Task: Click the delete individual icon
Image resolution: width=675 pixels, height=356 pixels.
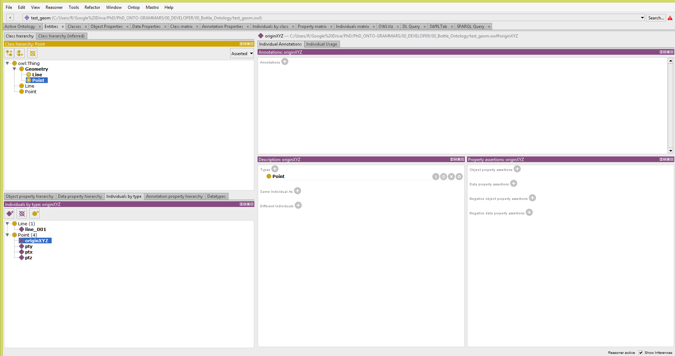Action: [x=22, y=214]
